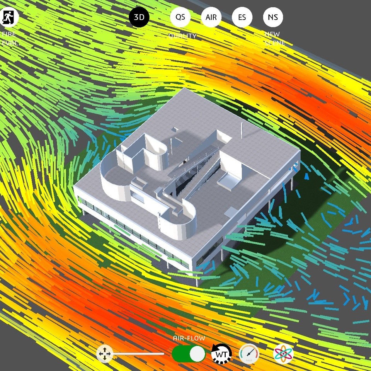Click the QS Quality scene icon

point(180,17)
